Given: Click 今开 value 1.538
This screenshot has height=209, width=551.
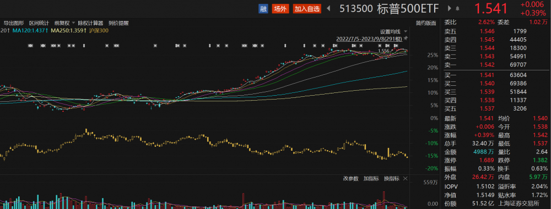Looking at the screenshot, I should click(x=541, y=127).
